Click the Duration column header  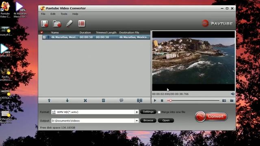85,32
